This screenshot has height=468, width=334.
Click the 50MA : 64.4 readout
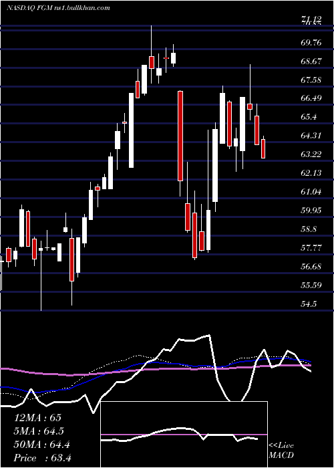click(41, 445)
